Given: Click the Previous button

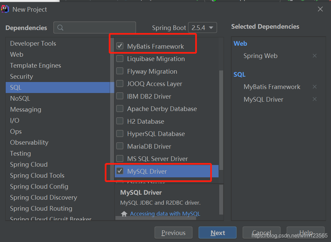Looking at the screenshot, I should (x=173, y=233).
